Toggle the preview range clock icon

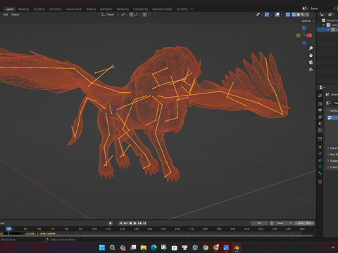272,223
